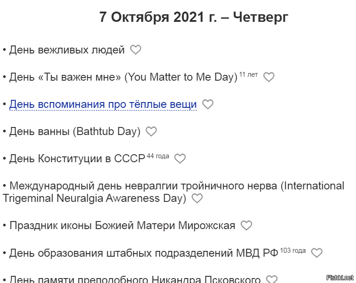
Task: Select the День вежливых людей text
Action: 67,50
